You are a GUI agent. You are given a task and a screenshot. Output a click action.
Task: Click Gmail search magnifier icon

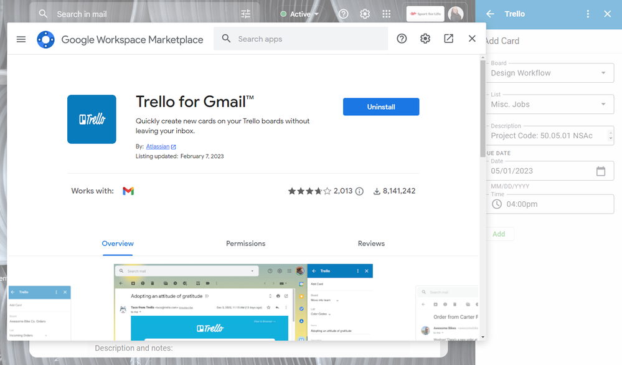(x=43, y=14)
